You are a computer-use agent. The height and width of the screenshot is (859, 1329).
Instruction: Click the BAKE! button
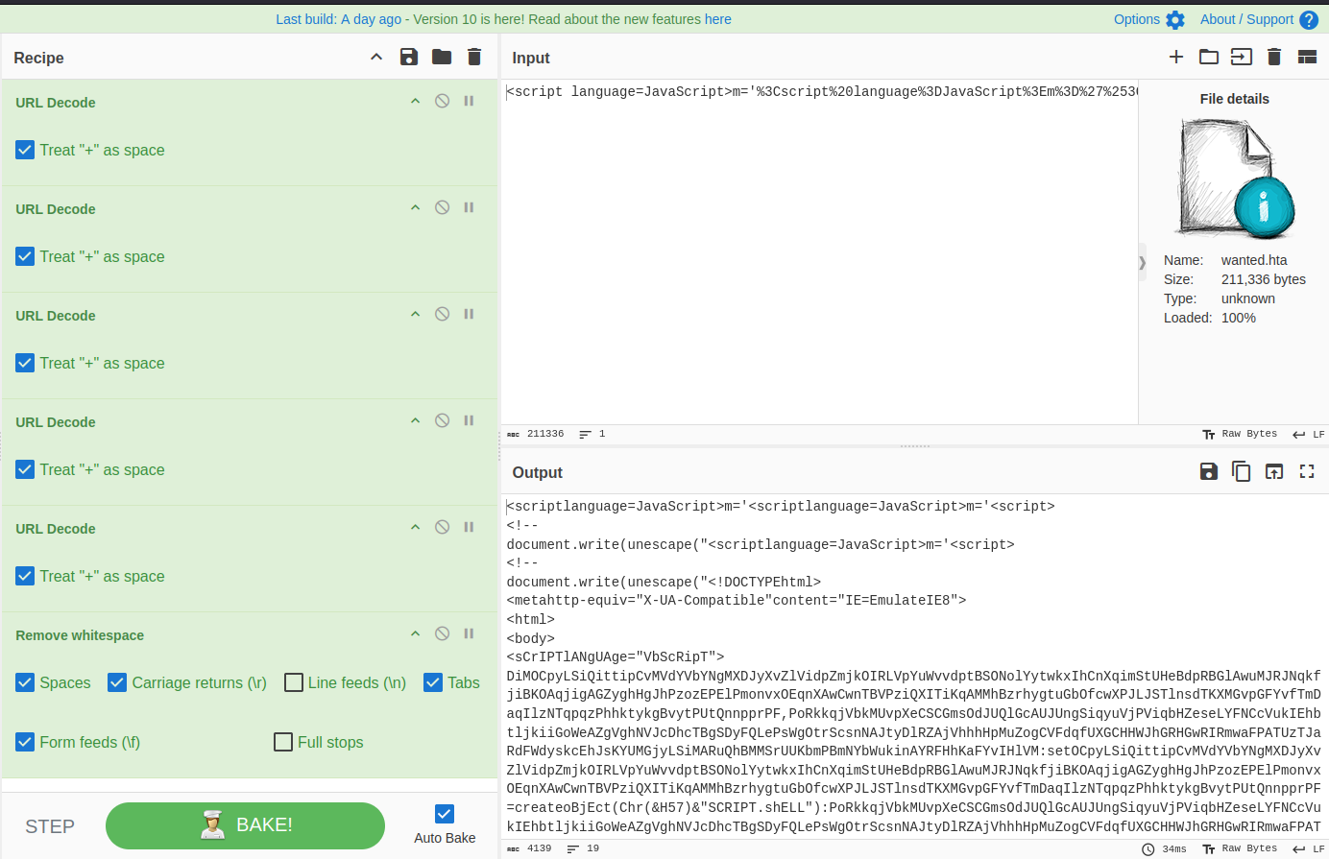point(245,825)
